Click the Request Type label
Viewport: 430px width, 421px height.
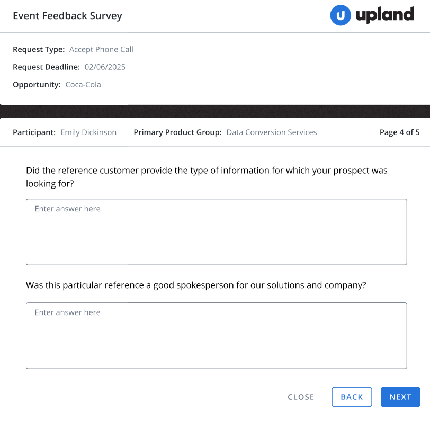(39, 49)
